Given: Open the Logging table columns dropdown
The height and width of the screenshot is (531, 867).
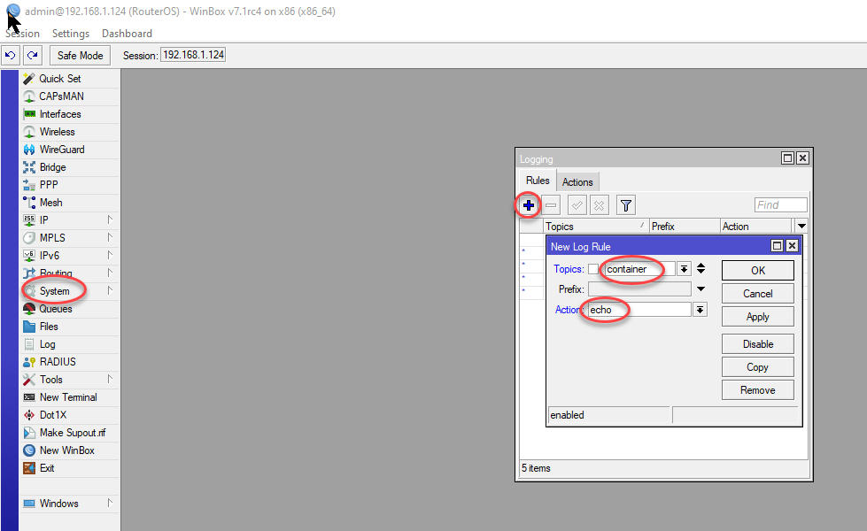Looking at the screenshot, I should (x=801, y=226).
